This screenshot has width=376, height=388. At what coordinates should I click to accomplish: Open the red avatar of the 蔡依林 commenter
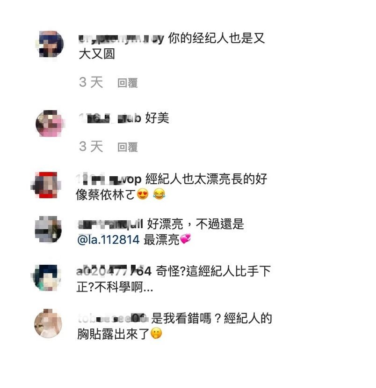point(46,185)
